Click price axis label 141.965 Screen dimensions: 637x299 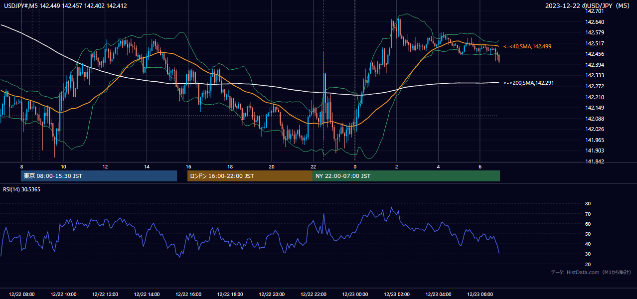tap(594, 140)
